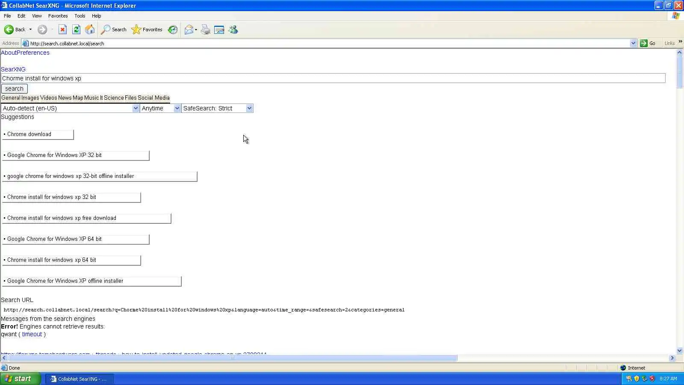This screenshot has width=684, height=385.
Task: Click the Mail envelope icon
Action: point(189,30)
